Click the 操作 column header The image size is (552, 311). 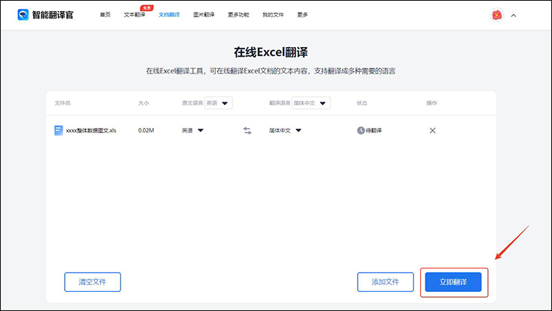pyautogui.click(x=431, y=103)
